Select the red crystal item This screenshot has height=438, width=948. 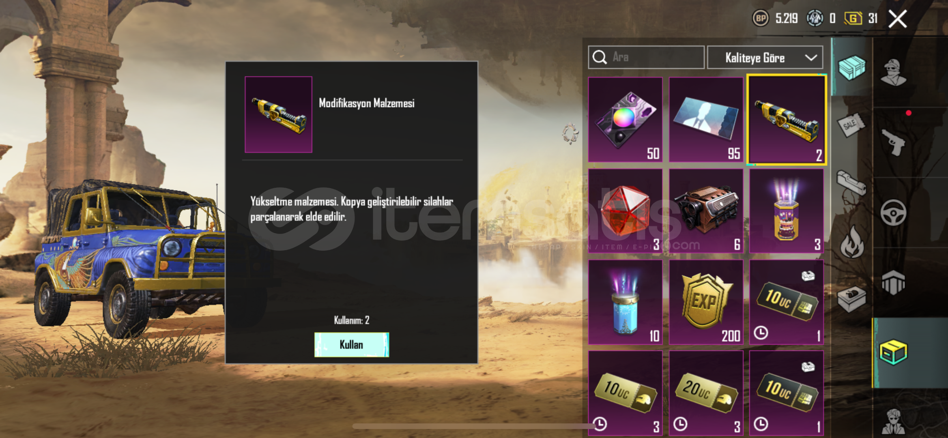click(625, 211)
